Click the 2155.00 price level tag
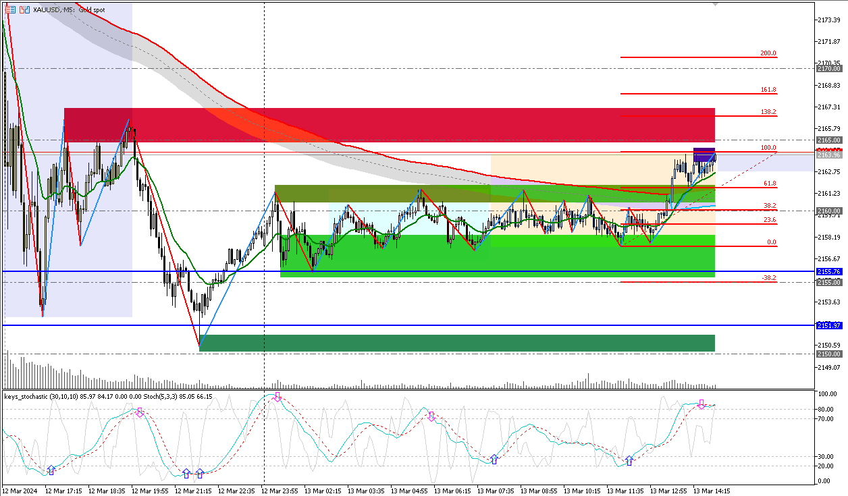This screenshot has height=496, width=848. pyautogui.click(x=828, y=282)
